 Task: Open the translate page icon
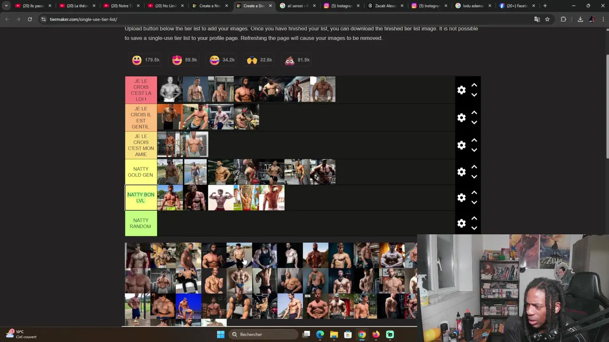click(x=537, y=19)
